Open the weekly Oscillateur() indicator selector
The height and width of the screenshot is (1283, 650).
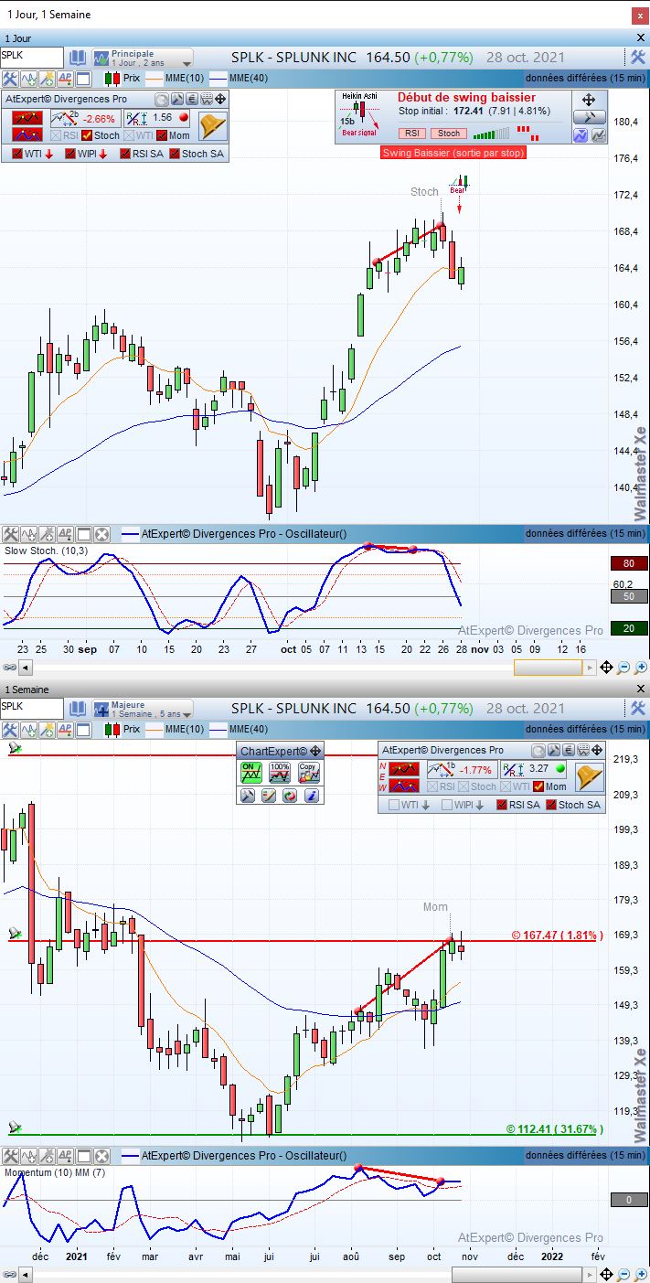233,1157
